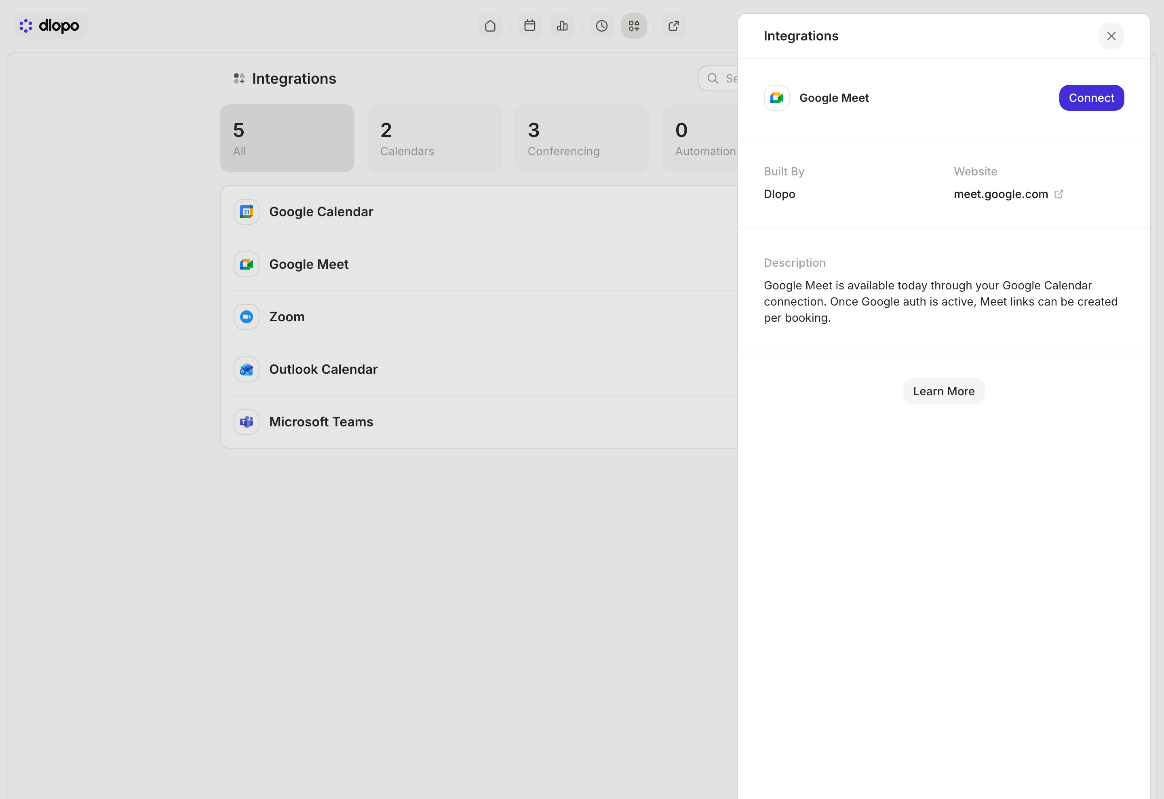Viewport: 1164px width, 799px height.
Task: Click the Google Meet icon in list
Action: 247,264
